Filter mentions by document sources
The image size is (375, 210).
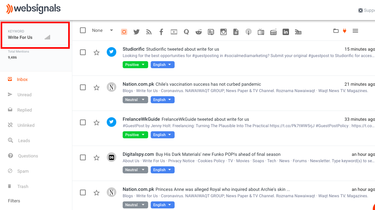point(236,32)
